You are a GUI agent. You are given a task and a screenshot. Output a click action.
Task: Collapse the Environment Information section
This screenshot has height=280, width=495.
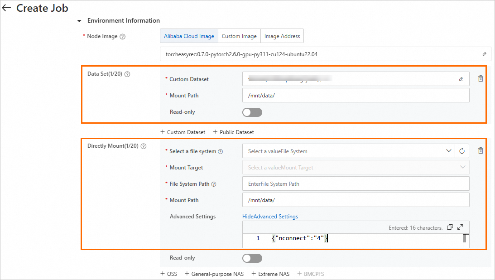pyautogui.click(x=79, y=21)
